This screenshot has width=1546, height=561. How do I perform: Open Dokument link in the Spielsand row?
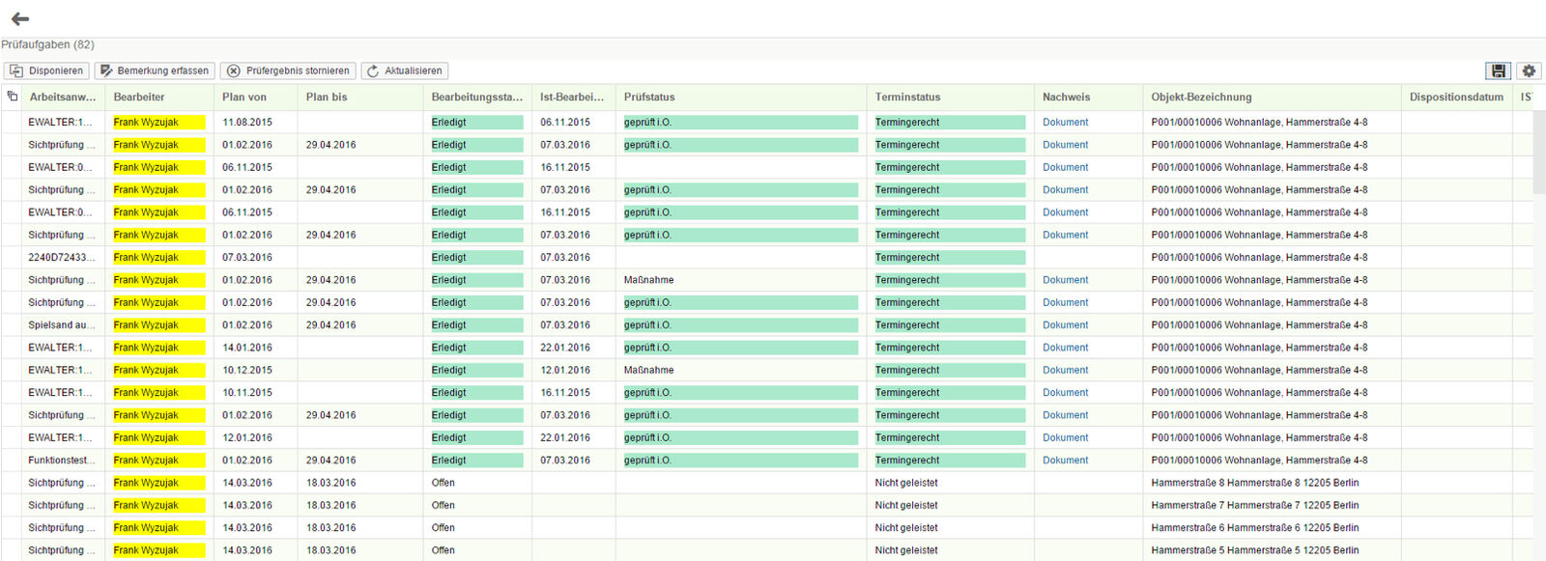tap(1065, 325)
